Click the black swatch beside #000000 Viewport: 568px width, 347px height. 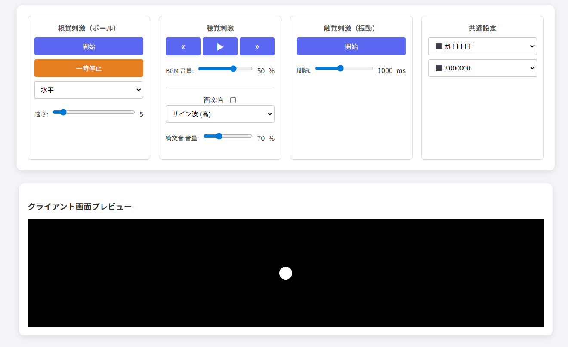(x=439, y=68)
